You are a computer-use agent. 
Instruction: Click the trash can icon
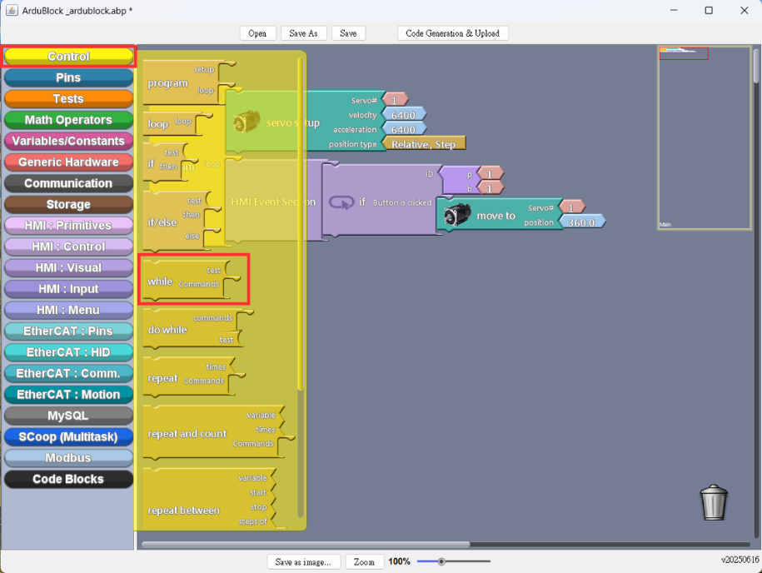pos(714,502)
